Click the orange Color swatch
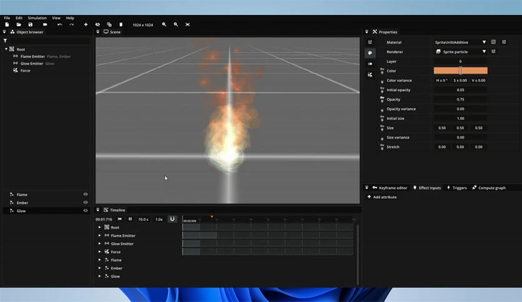 click(x=460, y=71)
